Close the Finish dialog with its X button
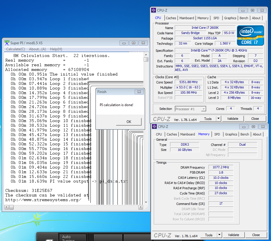The width and height of the screenshot is (271, 241). coord(139,92)
